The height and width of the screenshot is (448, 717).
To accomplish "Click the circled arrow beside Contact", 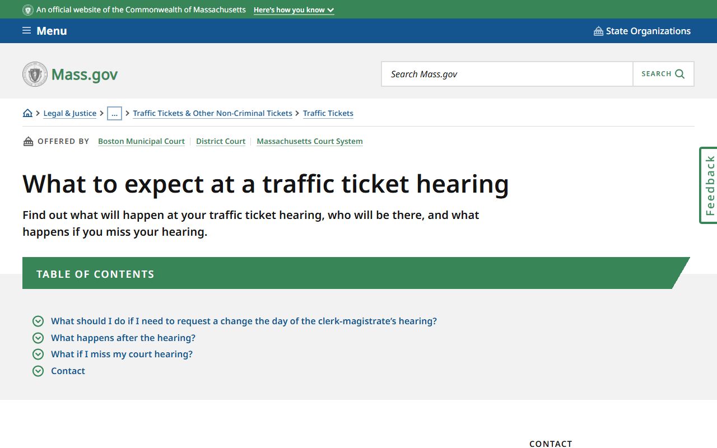I will [x=38, y=371].
